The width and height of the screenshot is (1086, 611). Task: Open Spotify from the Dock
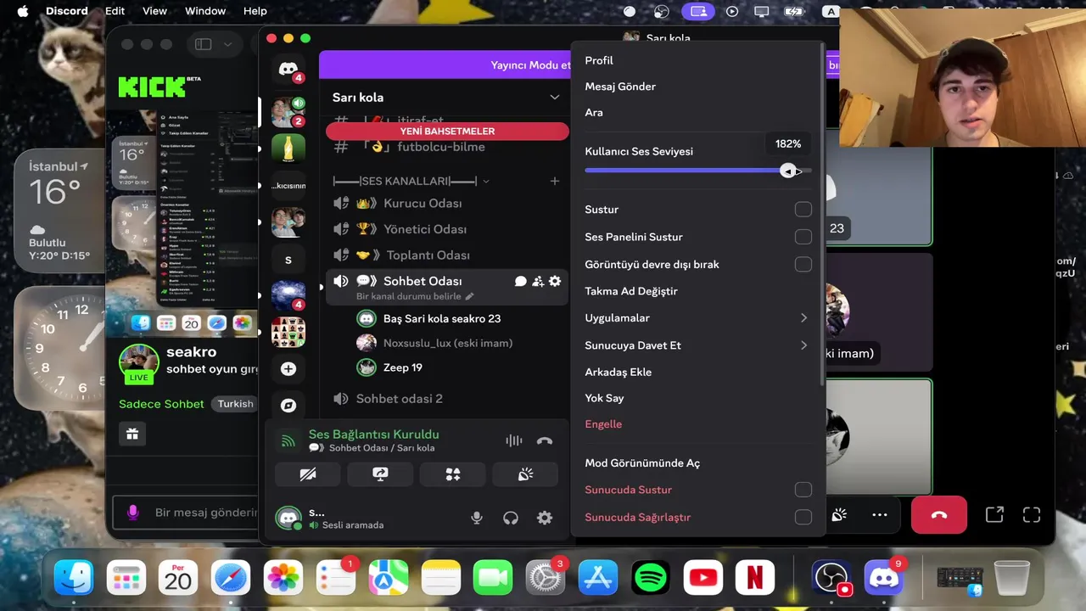tap(651, 579)
